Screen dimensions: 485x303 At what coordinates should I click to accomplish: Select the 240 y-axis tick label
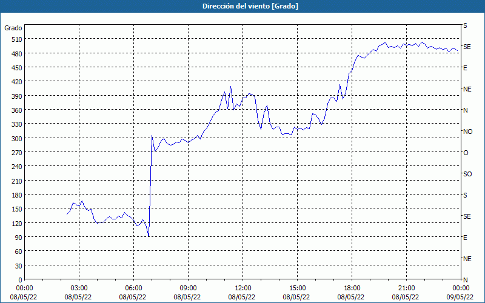17,167
